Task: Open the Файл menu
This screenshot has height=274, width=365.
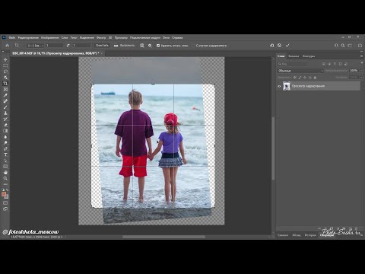Action: (12, 37)
